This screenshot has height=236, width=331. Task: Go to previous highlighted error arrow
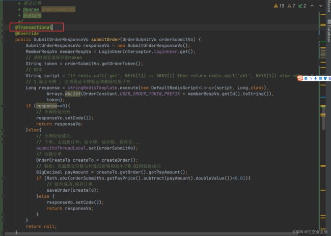(312, 6)
